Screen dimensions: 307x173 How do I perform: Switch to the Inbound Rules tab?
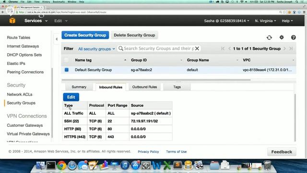(x=111, y=87)
